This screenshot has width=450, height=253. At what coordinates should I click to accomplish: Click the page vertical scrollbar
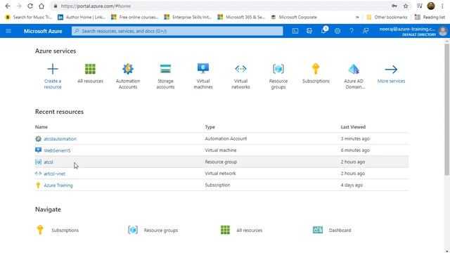[x=447, y=109]
